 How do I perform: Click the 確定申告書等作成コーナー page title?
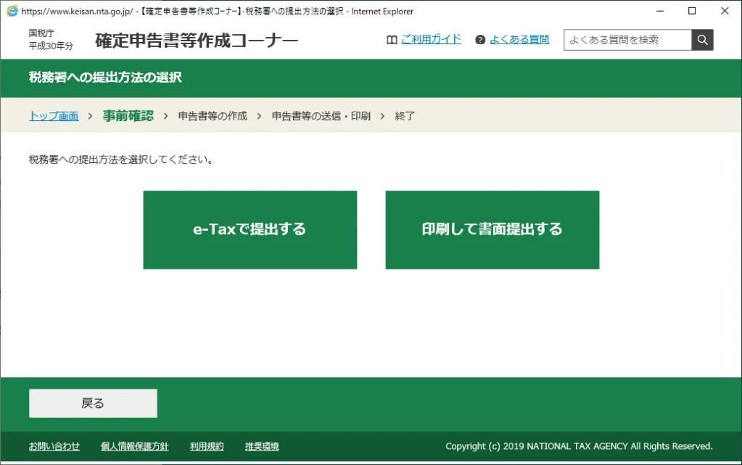(196, 41)
